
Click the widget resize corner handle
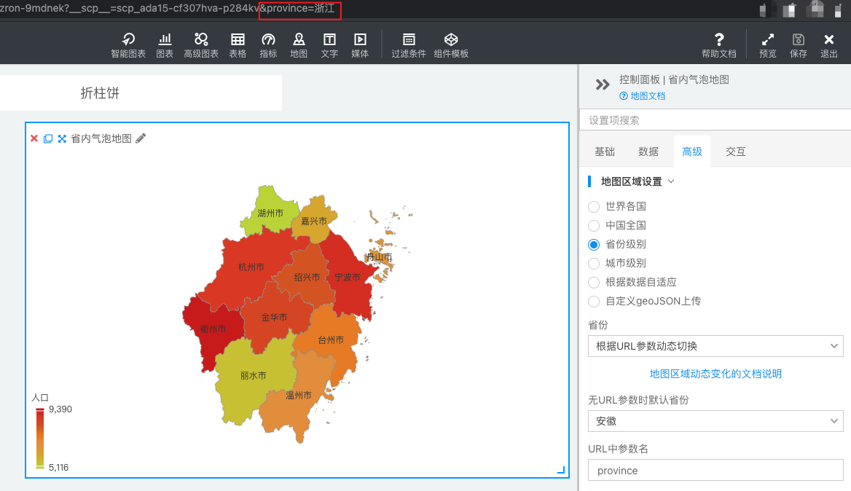pos(561,470)
